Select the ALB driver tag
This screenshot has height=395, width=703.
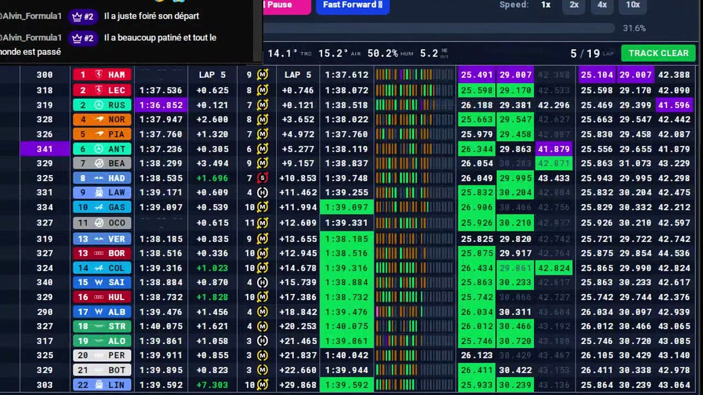[102, 312]
